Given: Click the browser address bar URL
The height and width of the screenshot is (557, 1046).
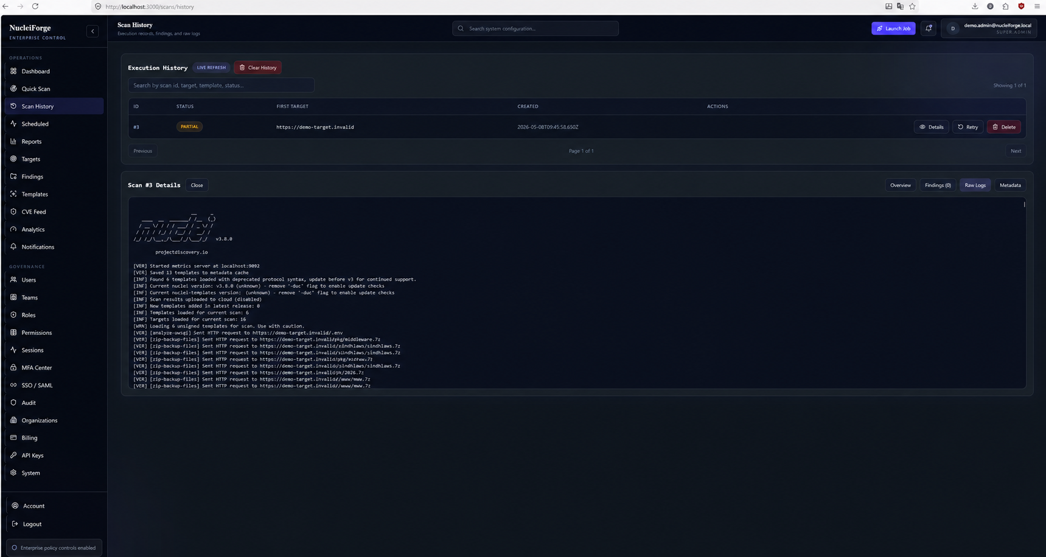Looking at the screenshot, I should click(x=150, y=7).
